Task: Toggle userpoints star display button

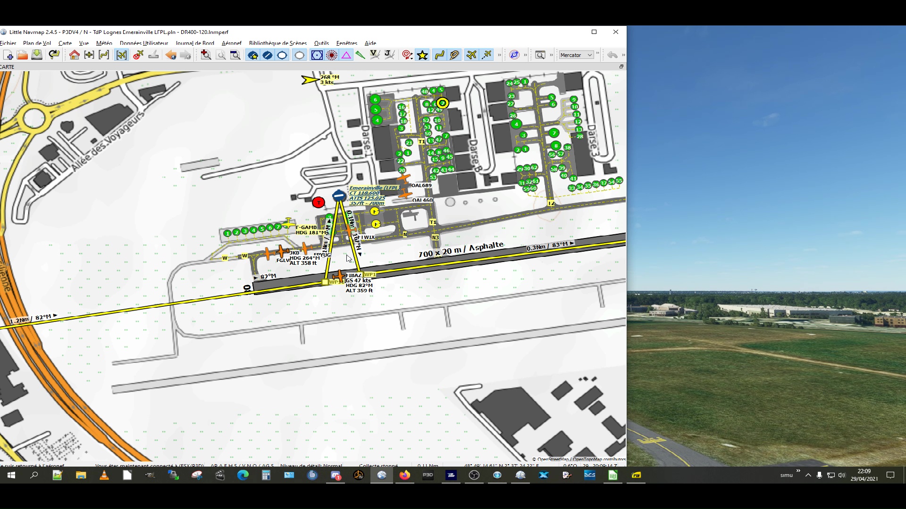Action: click(422, 55)
